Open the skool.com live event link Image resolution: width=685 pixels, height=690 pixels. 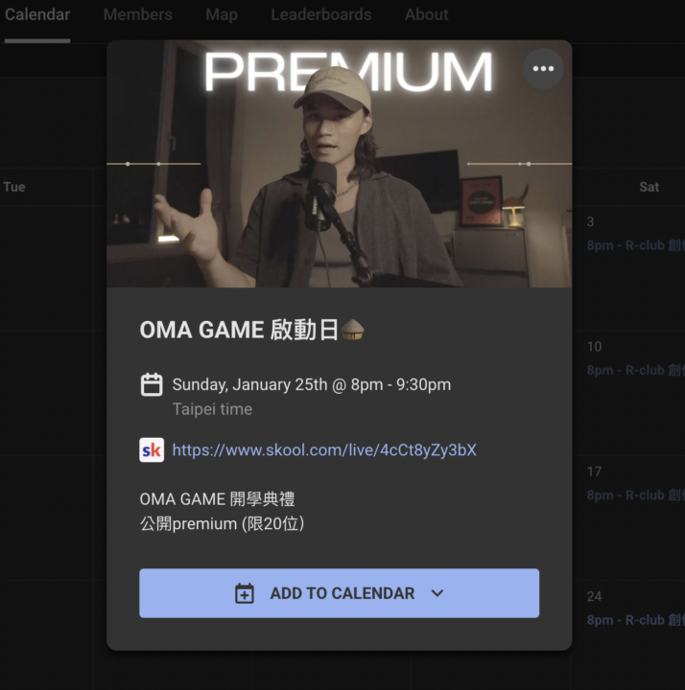pyautogui.click(x=324, y=449)
